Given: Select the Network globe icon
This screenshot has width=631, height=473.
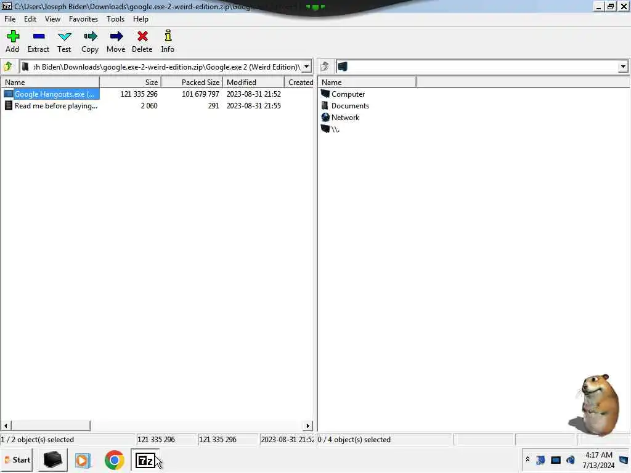Looking at the screenshot, I should 325,118.
